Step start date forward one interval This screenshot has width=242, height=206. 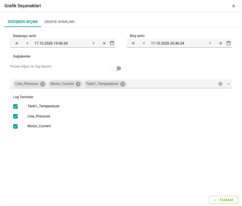(94, 43)
